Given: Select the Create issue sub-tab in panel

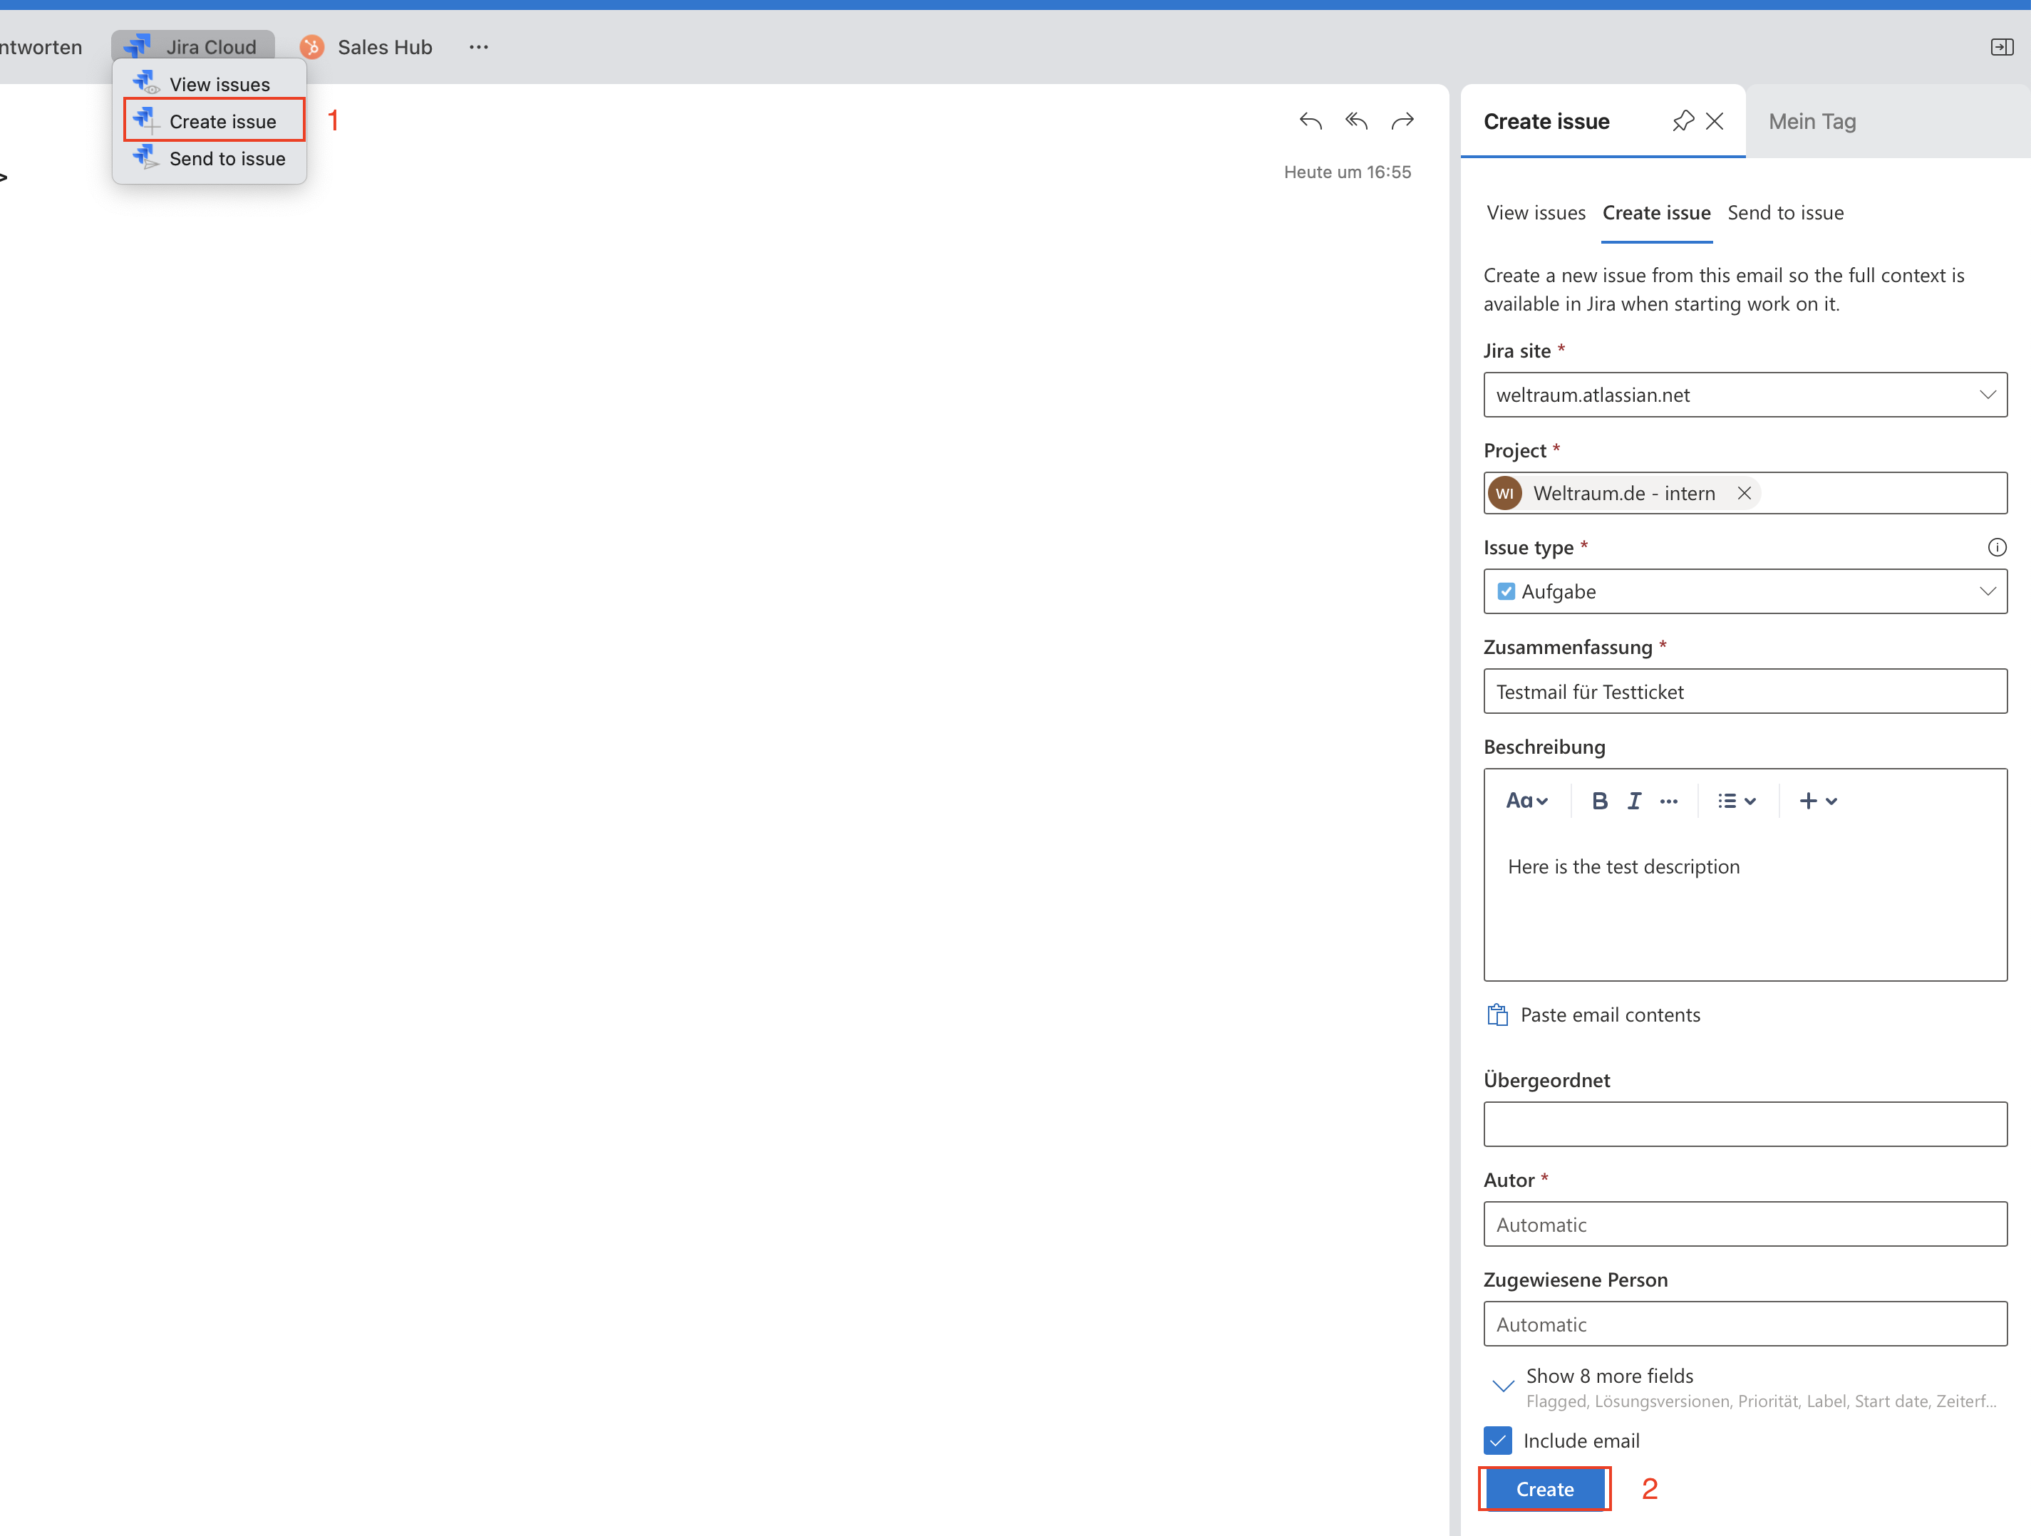Looking at the screenshot, I should (x=1656, y=213).
